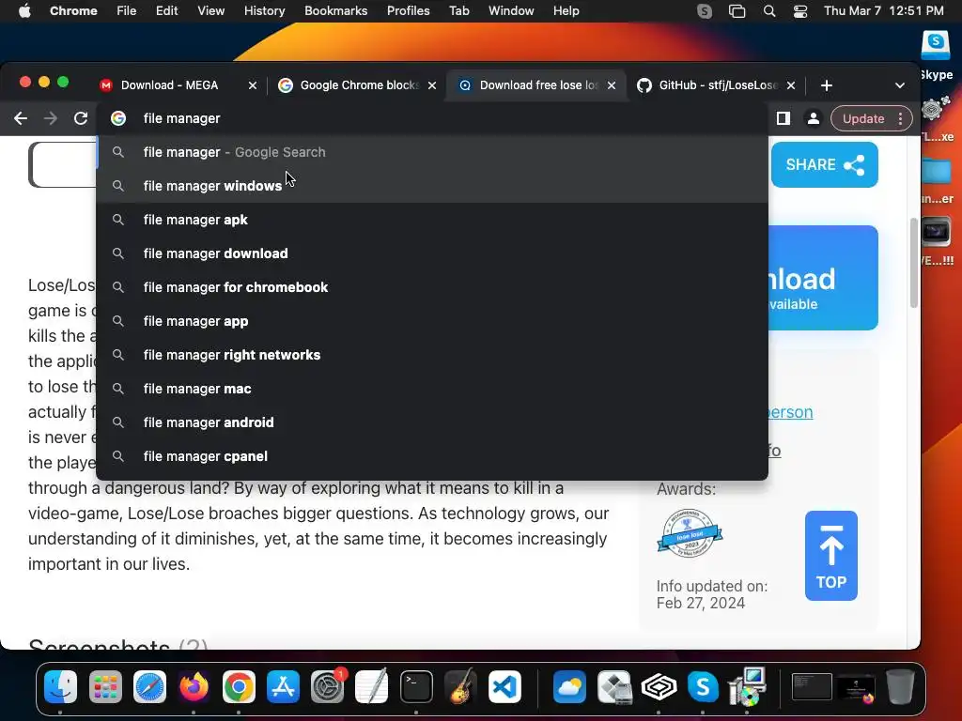Viewport: 962px width, 721px height.
Task: Reload the current page
Action: 81,118
